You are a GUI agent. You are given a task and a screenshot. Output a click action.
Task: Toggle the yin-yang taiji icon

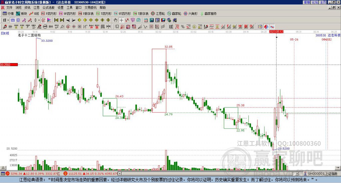[266, 27]
